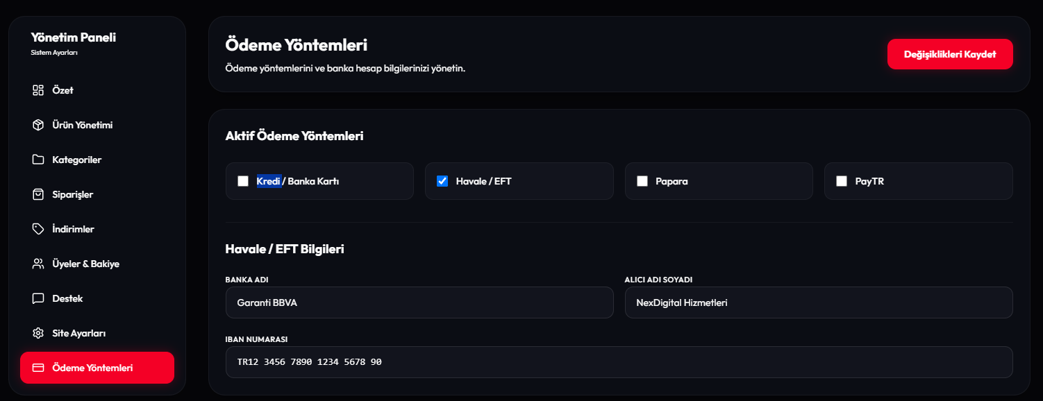The image size is (1043, 401).
Task: Focus the Banka Adı field showing Garanti BBVA
Action: coord(419,302)
